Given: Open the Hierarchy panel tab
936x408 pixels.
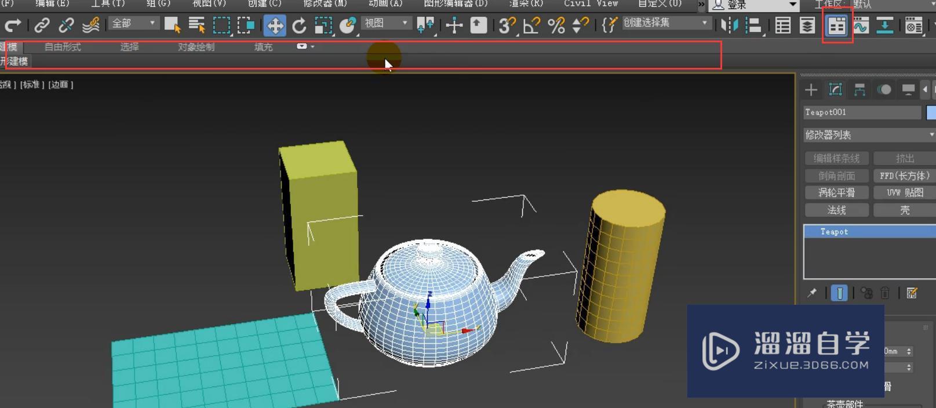Looking at the screenshot, I should tap(859, 89).
